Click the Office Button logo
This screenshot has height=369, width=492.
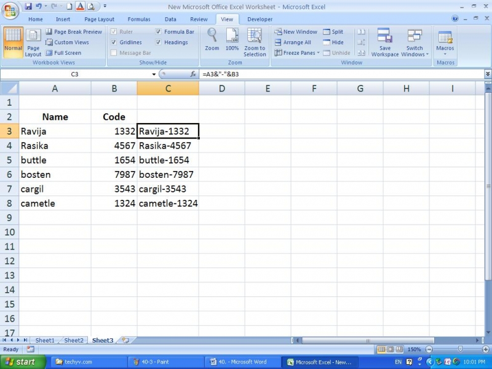coord(10,12)
